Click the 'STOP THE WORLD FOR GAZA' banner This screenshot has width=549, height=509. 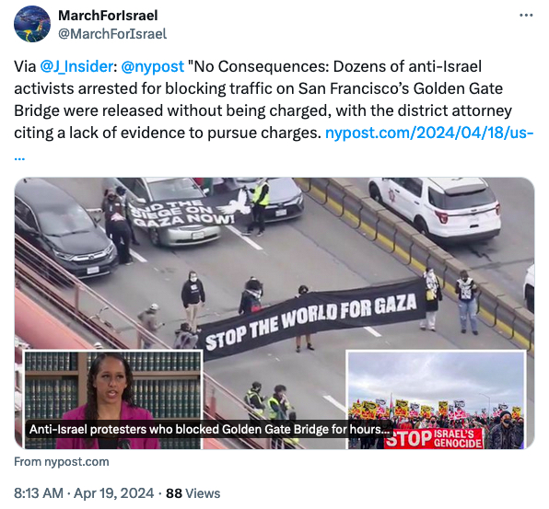[312, 319]
